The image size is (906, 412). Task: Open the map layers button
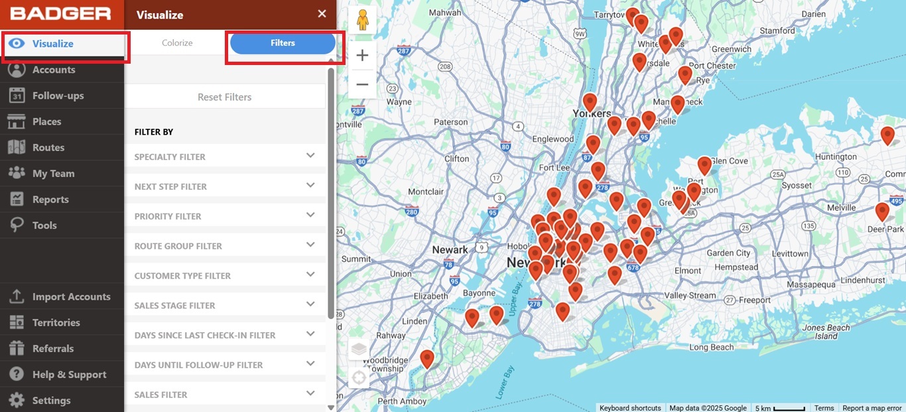click(359, 348)
